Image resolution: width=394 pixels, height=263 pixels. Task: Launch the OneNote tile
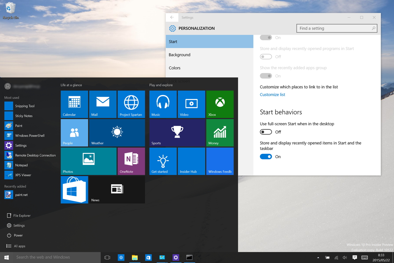pyautogui.click(x=131, y=161)
